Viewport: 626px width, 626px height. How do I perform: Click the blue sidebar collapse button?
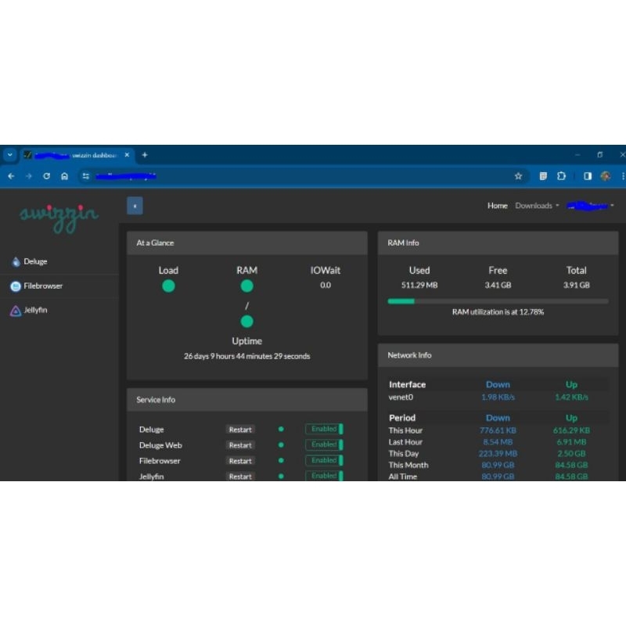click(135, 205)
